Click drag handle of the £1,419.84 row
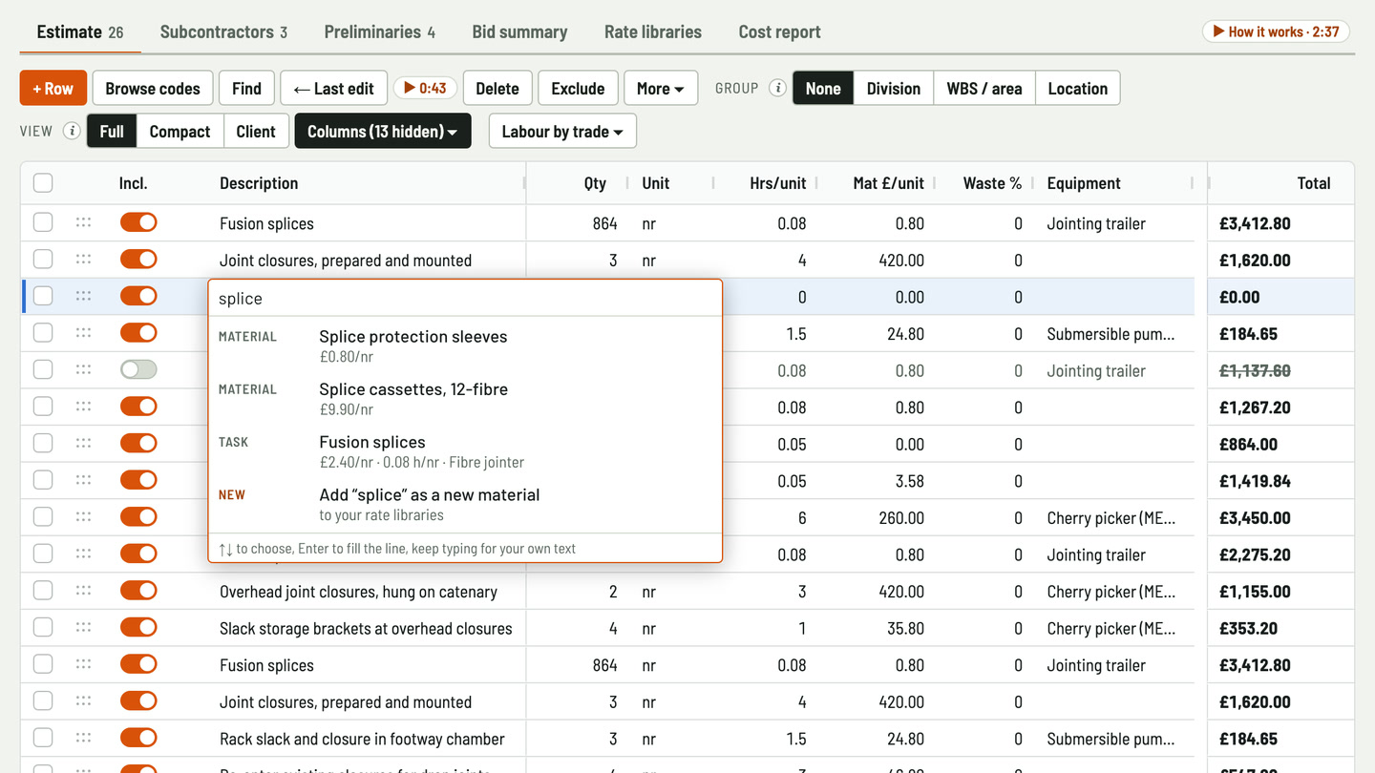Viewport: 1375px width, 773px height. [x=83, y=481]
